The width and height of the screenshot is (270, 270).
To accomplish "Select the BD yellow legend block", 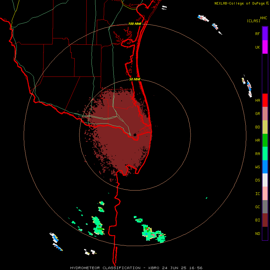I will pyautogui.click(x=265, y=127).
